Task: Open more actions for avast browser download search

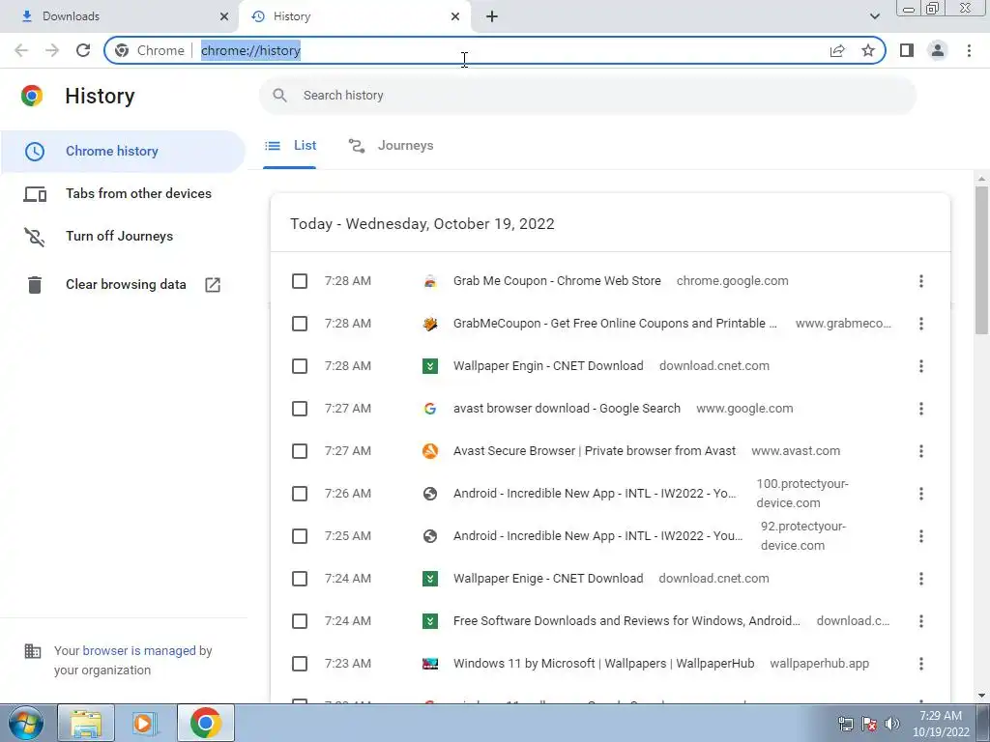Action: pyautogui.click(x=921, y=409)
